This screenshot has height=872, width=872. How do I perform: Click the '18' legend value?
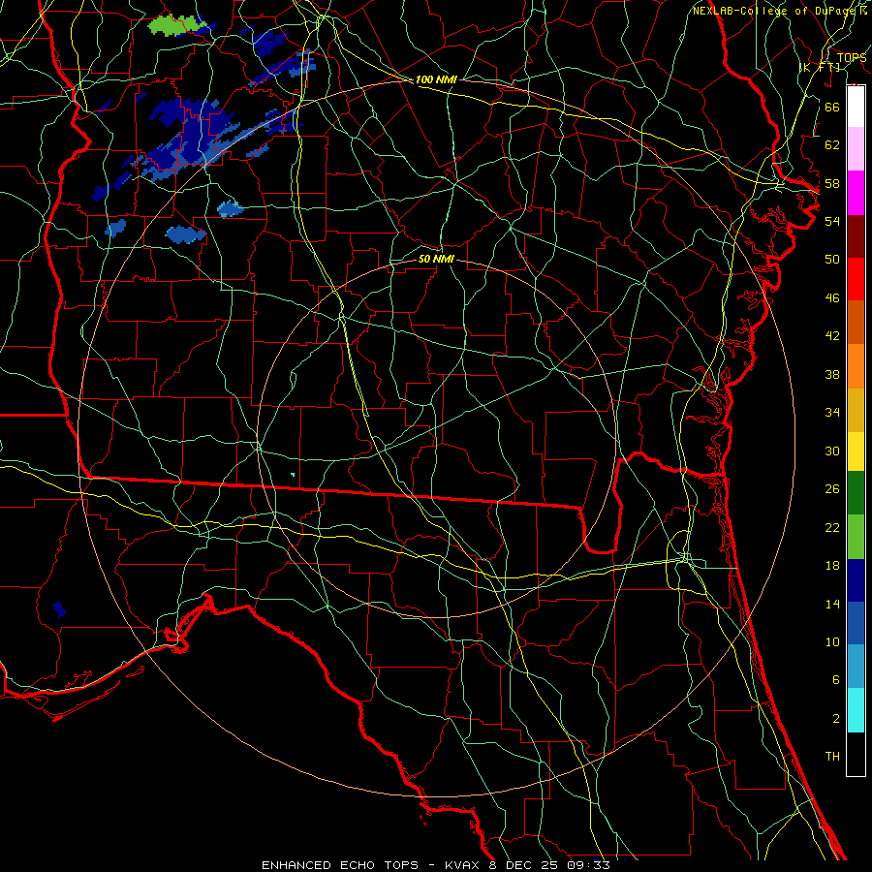(x=832, y=566)
